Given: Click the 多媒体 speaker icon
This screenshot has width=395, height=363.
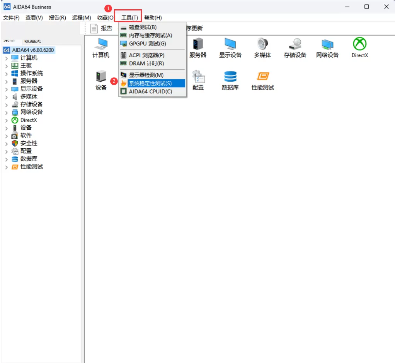Looking at the screenshot, I should [x=262, y=47].
